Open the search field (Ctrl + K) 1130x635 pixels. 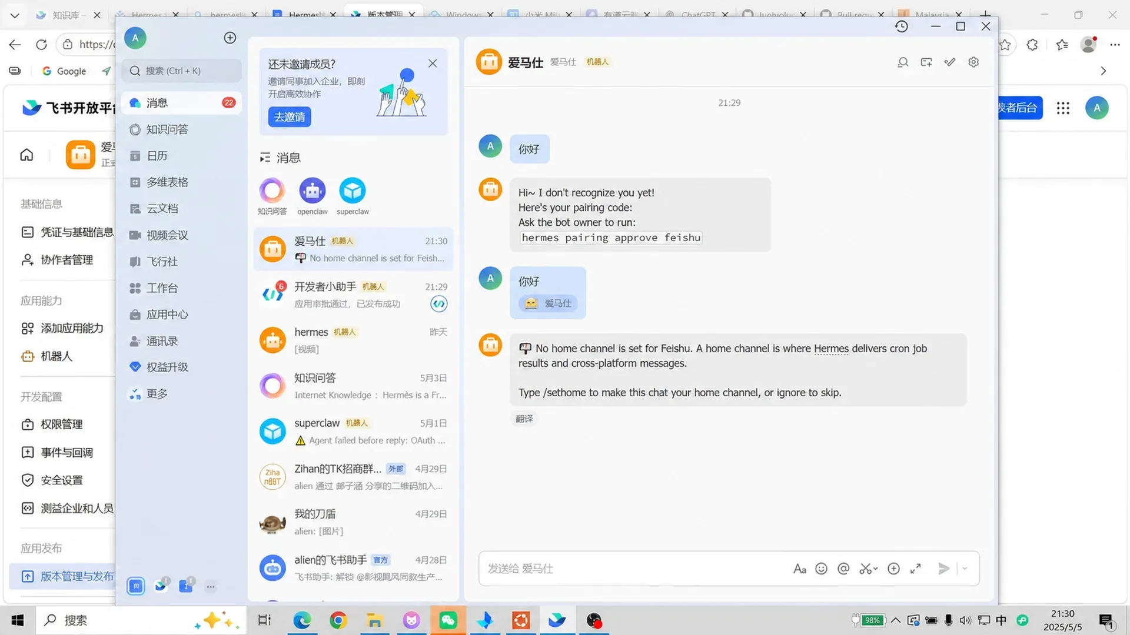[x=182, y=71]
